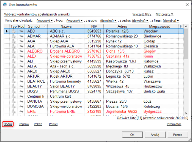Open the z flagą (dowolna) dropdown
Screen dimensions: 192x142
click(x=171, y=21)
